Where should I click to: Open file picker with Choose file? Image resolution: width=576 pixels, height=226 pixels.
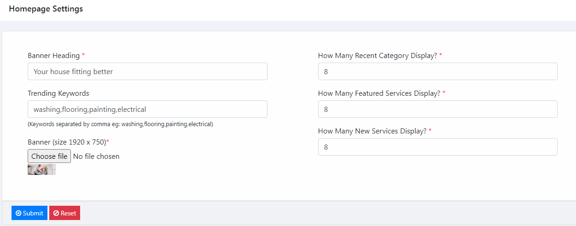pos(49,156)
